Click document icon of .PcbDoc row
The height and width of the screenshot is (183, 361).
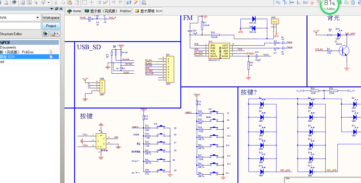click(x=51, y=52)
